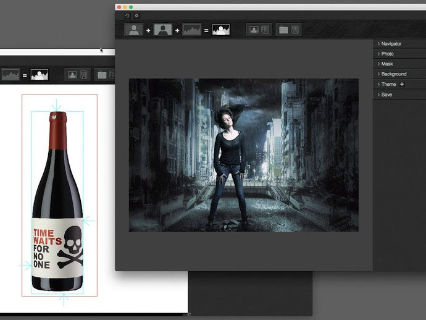Select composite result icon in rear window
This screenshot has height=320, width=426.
tap(40, 75)
